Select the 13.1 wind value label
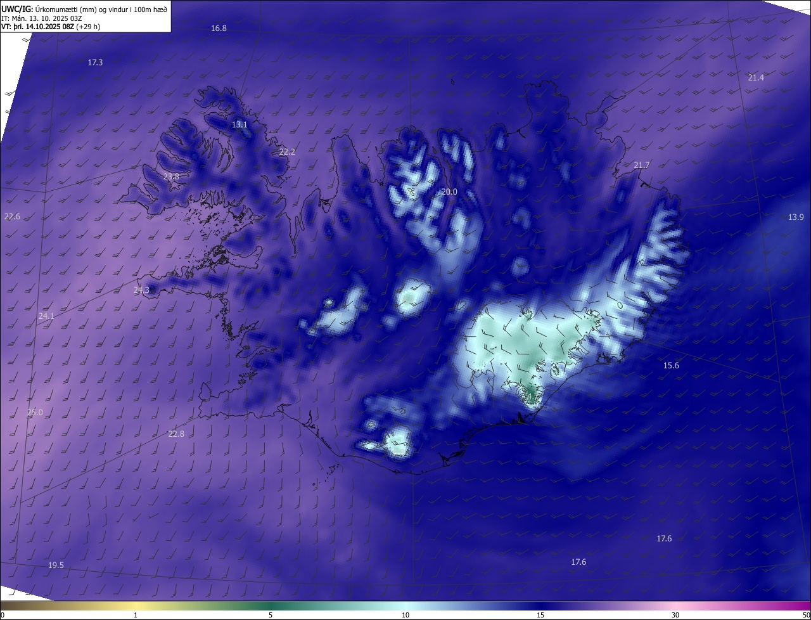Screen dimensions: 811x620 coord(239,125)
